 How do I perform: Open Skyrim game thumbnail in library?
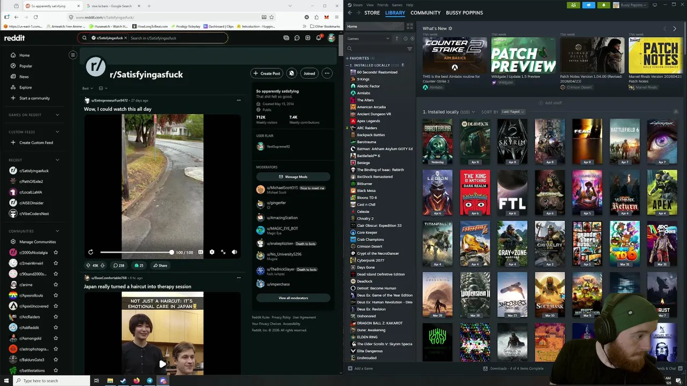pos(512,142)
